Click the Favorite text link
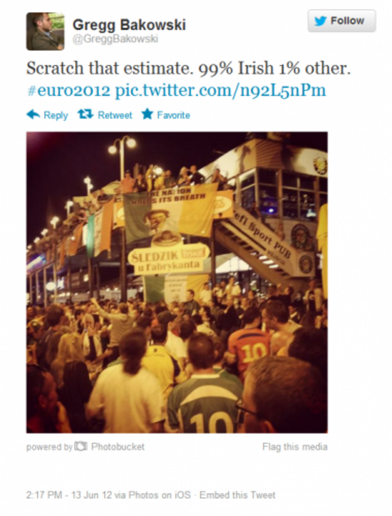Viewport: 392px width, 516px height. [x=173, y=115]
